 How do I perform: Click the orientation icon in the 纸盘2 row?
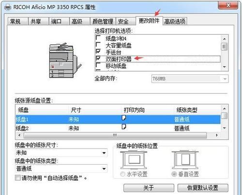coord(124,126)
